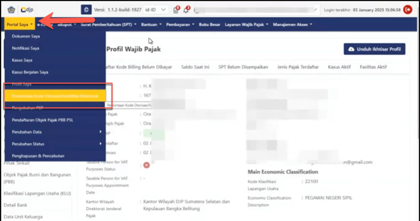Screen dimensions: 420x221
Task: Click the Unduh Ikhtisar Profil button
Action: (x=374, y=49)
